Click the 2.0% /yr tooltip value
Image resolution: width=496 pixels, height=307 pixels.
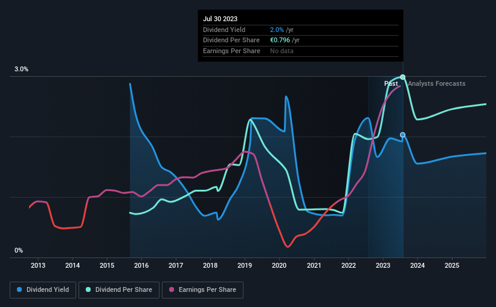(282, 30)
